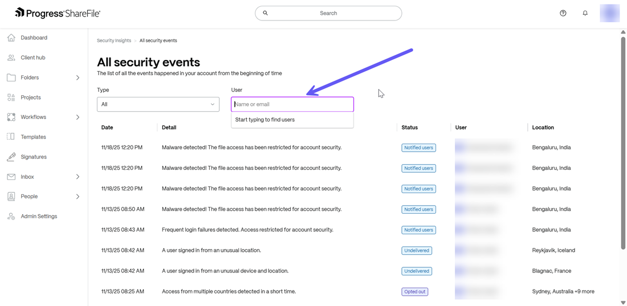627x306 pixels.
Task: Open the Client hub icon
Action: 11,58
